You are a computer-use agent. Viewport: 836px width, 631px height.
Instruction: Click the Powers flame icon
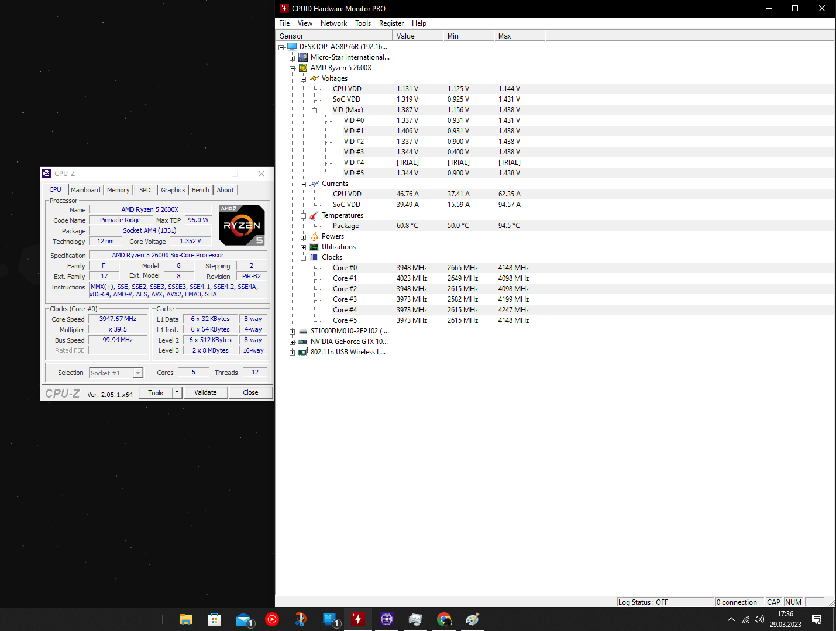click(x=314, y=236)
